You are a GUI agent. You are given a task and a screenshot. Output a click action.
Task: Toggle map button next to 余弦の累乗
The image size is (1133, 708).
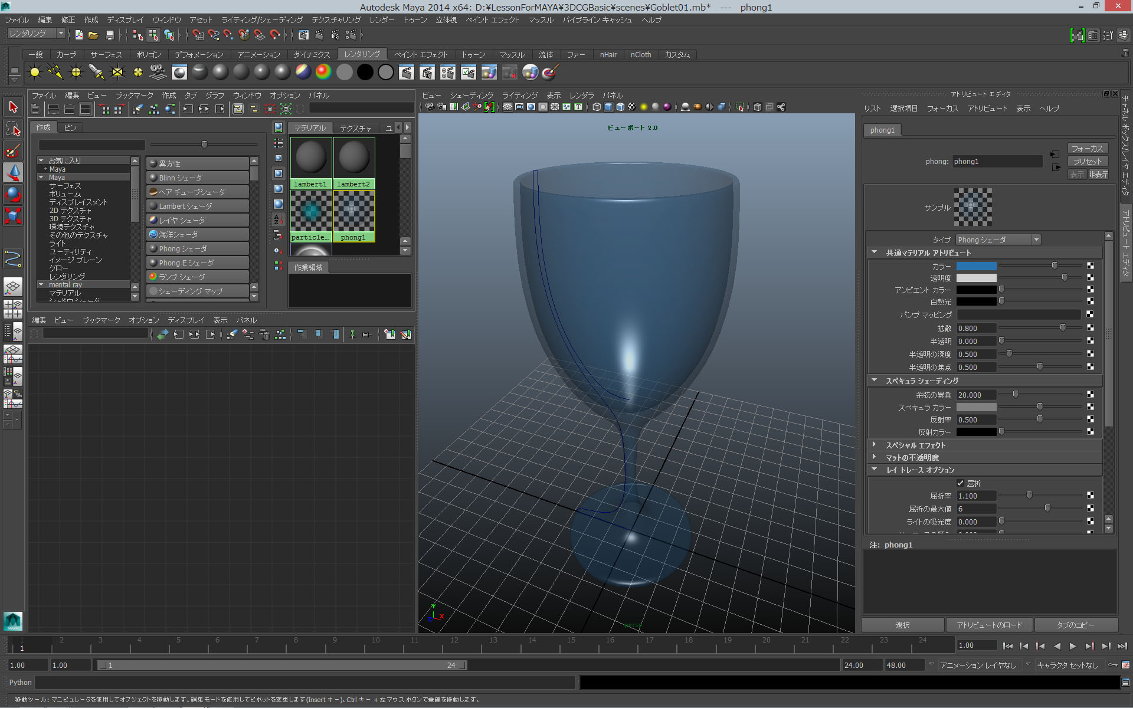(1090, 395)
